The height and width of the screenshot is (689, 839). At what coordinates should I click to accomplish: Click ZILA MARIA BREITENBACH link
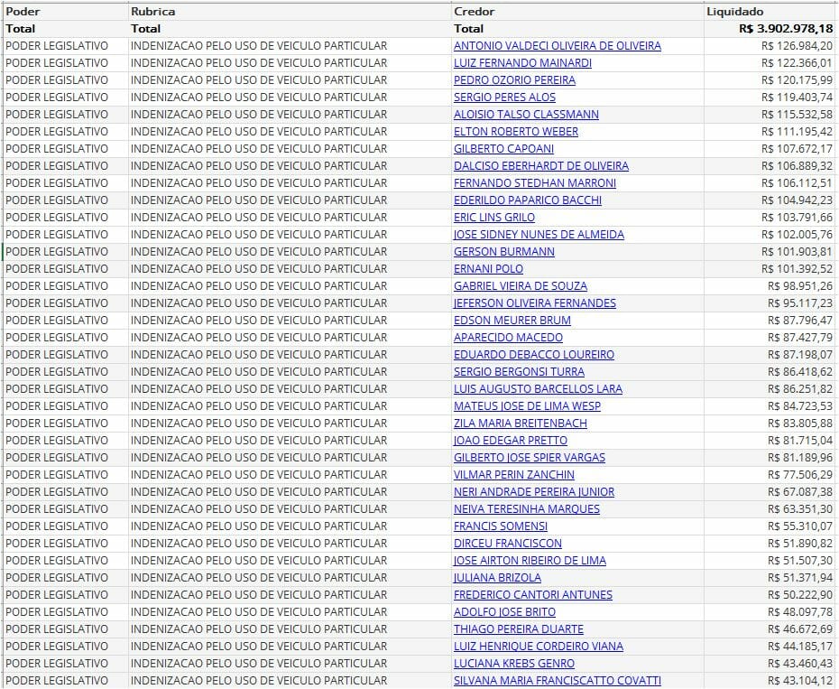[521, 424]
